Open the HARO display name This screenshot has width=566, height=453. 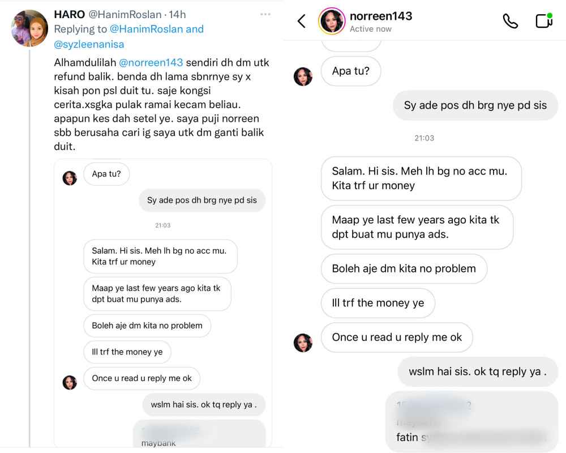[x=69, y=14]
